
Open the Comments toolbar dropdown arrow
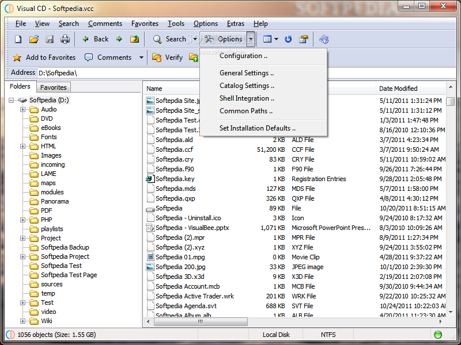141,57
